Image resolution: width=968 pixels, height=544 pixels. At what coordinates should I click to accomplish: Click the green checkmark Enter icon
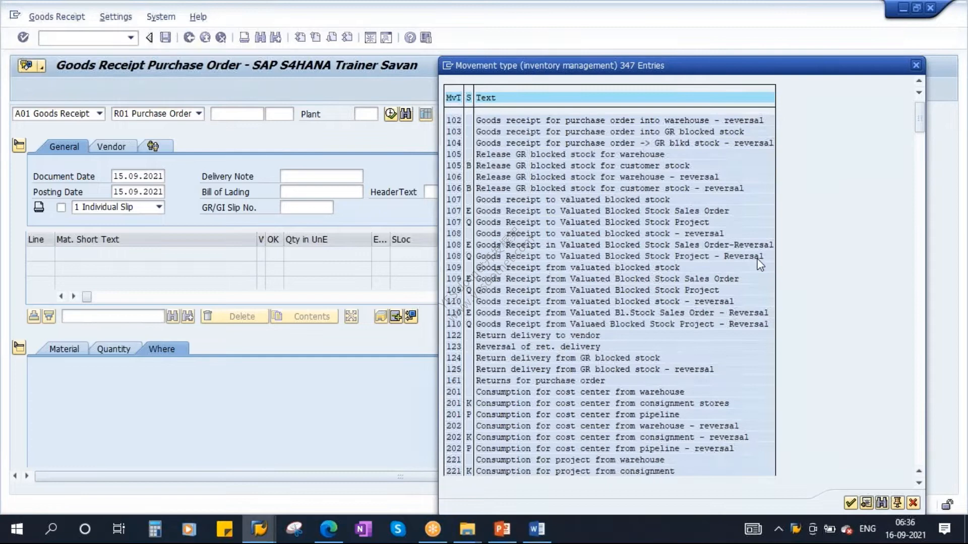coord(23,37)
